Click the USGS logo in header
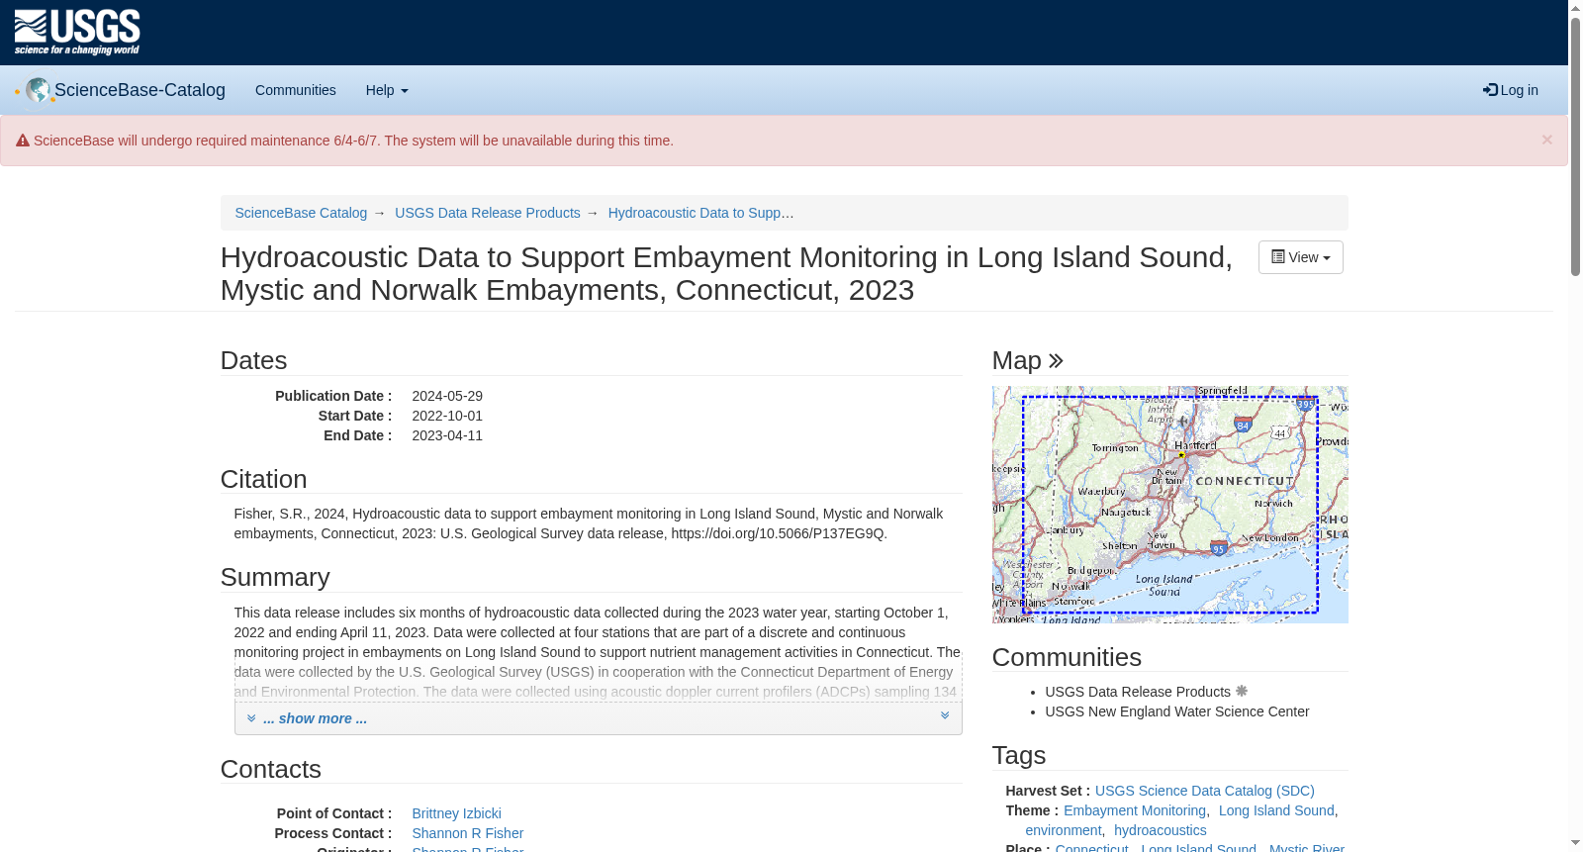Viewport: 1583px width, 852px height. click(x=77, y=33)
